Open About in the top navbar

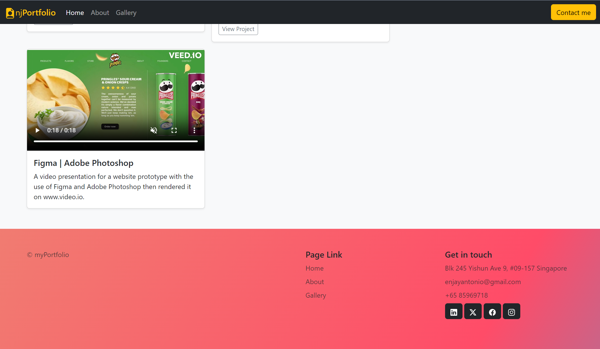coord(100,13)
